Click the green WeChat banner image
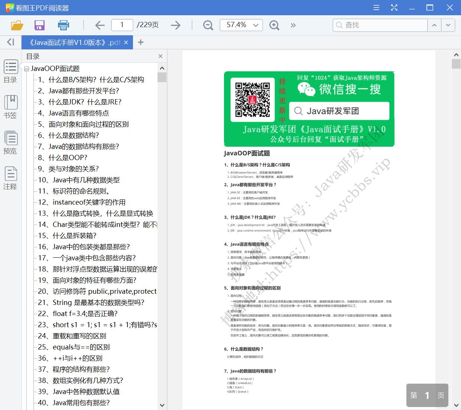 click(309, 109)
